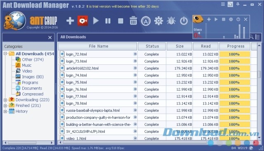This screenshot has width=264, height=151.
Task: Add download from the mini widget plus icon
Action: [209, 19]
